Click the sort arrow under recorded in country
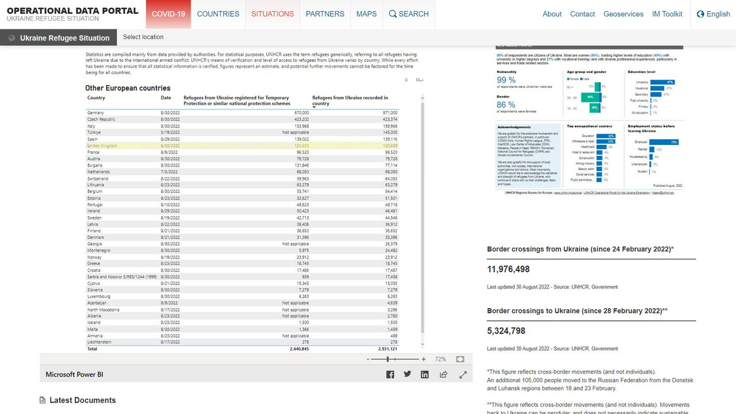This screenshot has width=736, height=414. click(314, 107)
